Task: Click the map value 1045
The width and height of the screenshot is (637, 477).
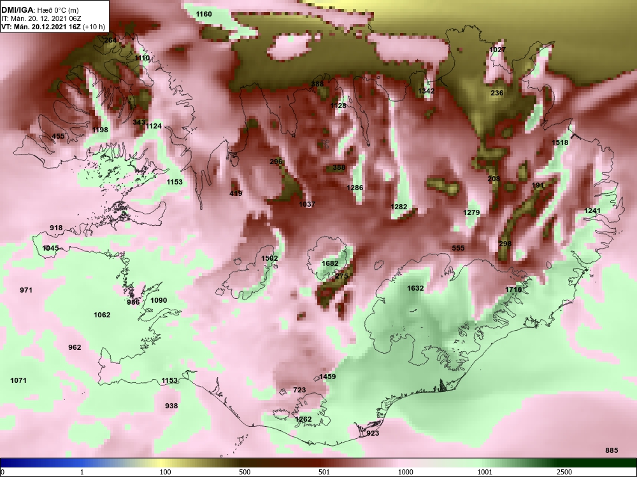Action: [x=51, y=248]
